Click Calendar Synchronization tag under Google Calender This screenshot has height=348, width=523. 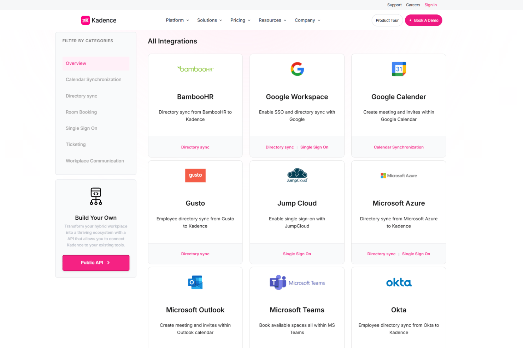click(x=399, y=147)
